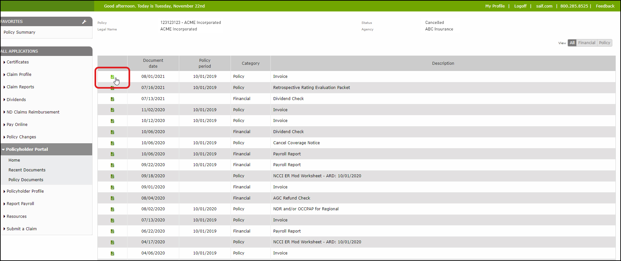Open the AGC Refund Check document icon
The image size is (621, 261).
(x=112, y=198)
